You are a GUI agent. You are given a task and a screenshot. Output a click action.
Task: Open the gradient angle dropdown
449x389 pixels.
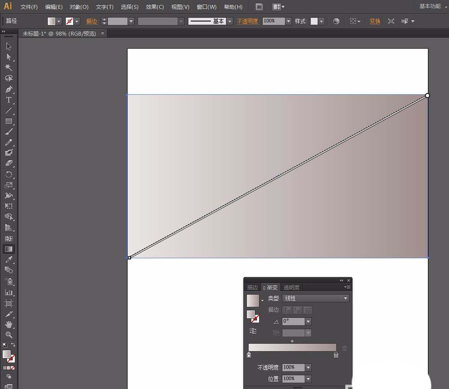(308, 321)
